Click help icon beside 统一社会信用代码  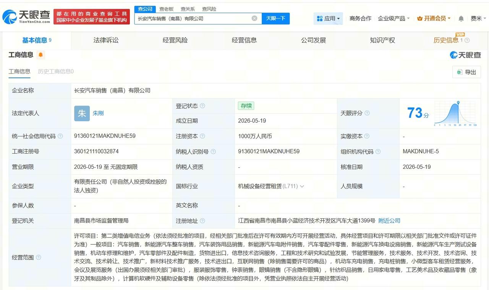[x=60, y=136]
